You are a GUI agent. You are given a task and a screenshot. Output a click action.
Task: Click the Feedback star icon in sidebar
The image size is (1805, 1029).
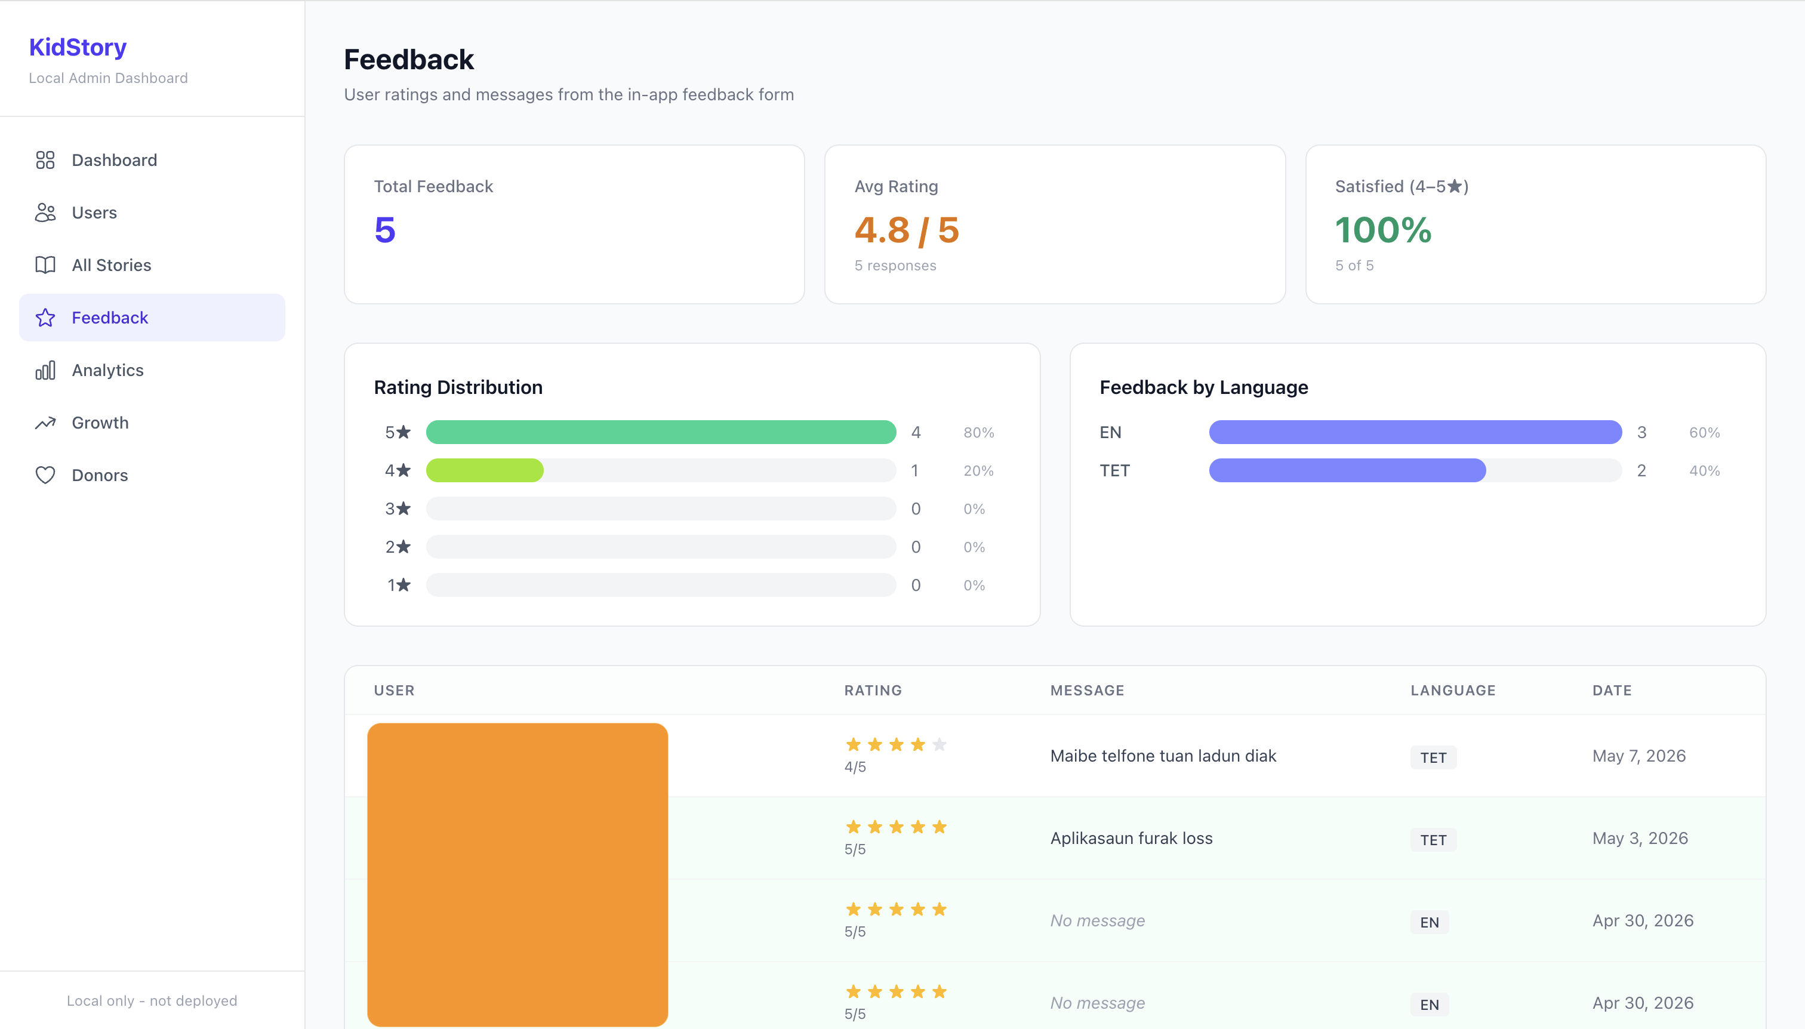click(x=45, y=318)
